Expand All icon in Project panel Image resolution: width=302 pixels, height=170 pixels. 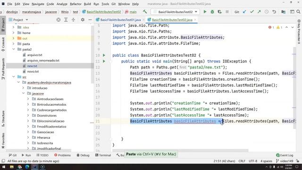(x=66, y=20)
